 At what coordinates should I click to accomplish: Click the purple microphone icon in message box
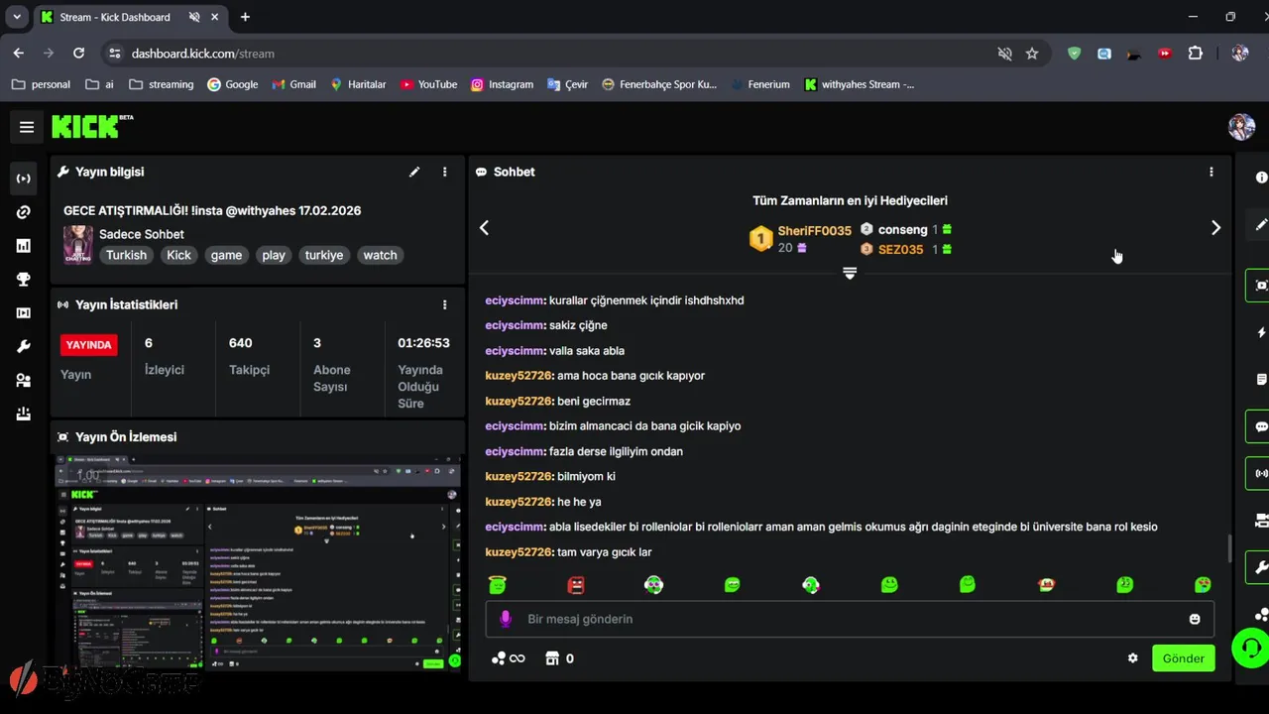505,619
